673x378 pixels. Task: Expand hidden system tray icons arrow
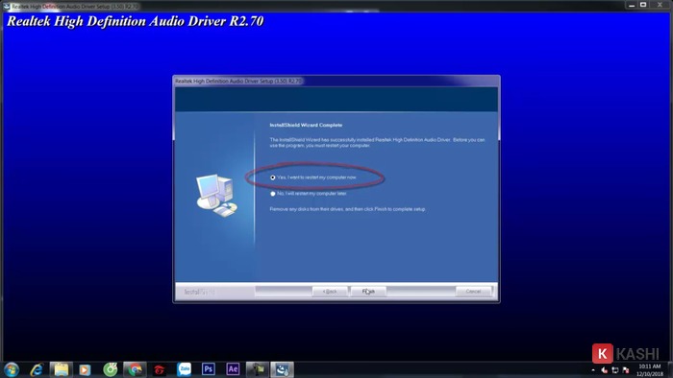[x=593, y=370]
